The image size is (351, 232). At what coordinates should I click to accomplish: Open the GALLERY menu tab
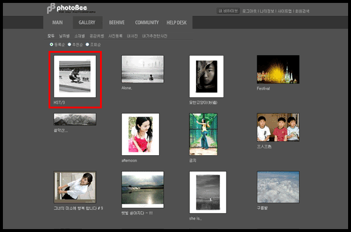(x=87, y=22)
